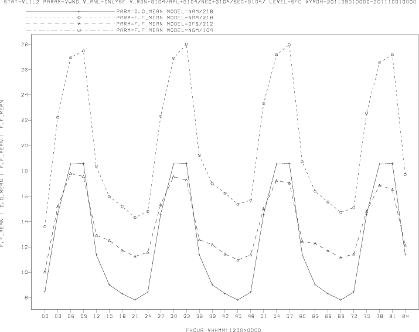Click x-axis tick label 33
Screen dimensions: 419x332
click(186, 316)
